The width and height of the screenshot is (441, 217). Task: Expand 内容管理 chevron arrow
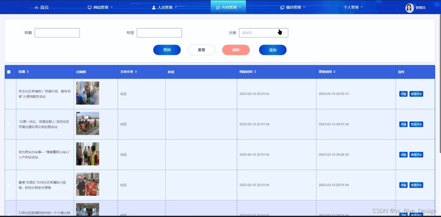[240, 7]
